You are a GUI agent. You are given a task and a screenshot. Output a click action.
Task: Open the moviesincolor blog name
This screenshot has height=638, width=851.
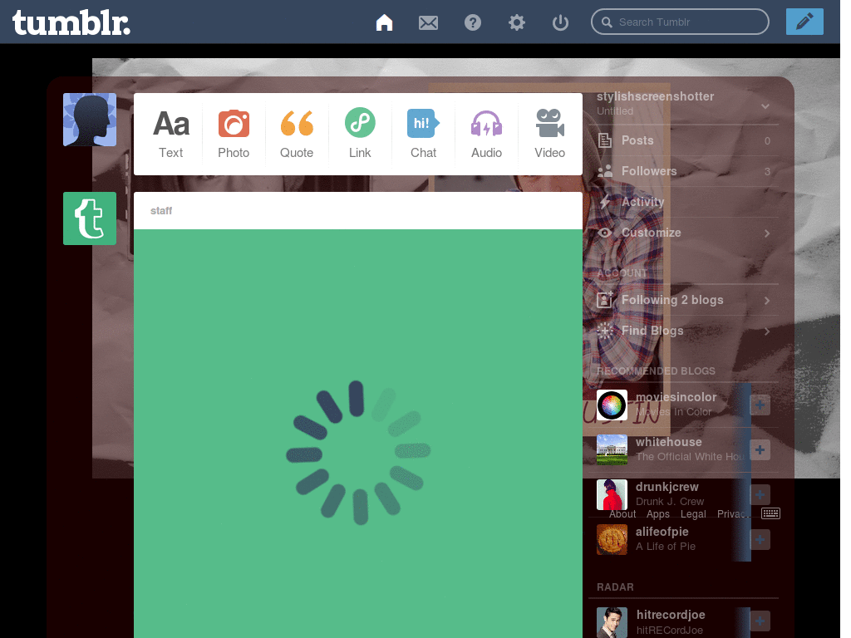[x=676, y=397]
